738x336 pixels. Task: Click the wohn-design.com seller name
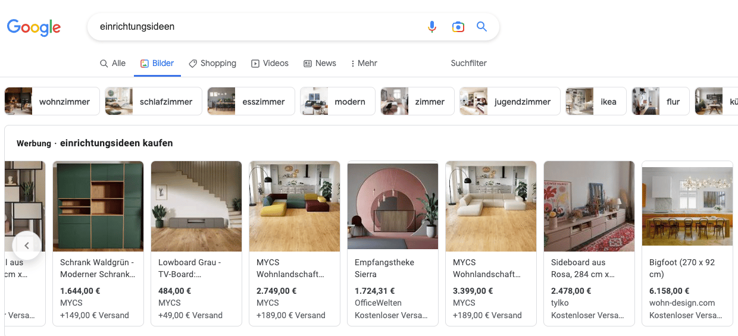pos(682,303)
